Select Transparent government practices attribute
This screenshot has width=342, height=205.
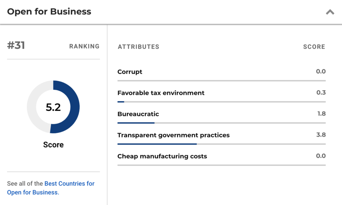tap(173, 135)
